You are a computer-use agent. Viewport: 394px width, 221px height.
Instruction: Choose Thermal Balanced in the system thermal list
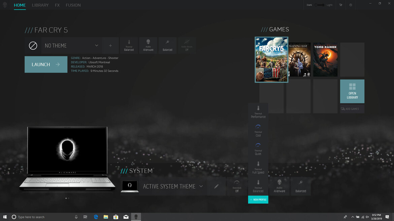[x=258, y=186]
